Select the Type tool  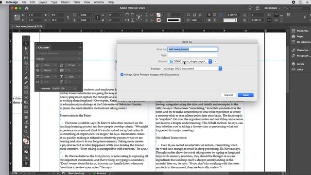pos(26,68)
